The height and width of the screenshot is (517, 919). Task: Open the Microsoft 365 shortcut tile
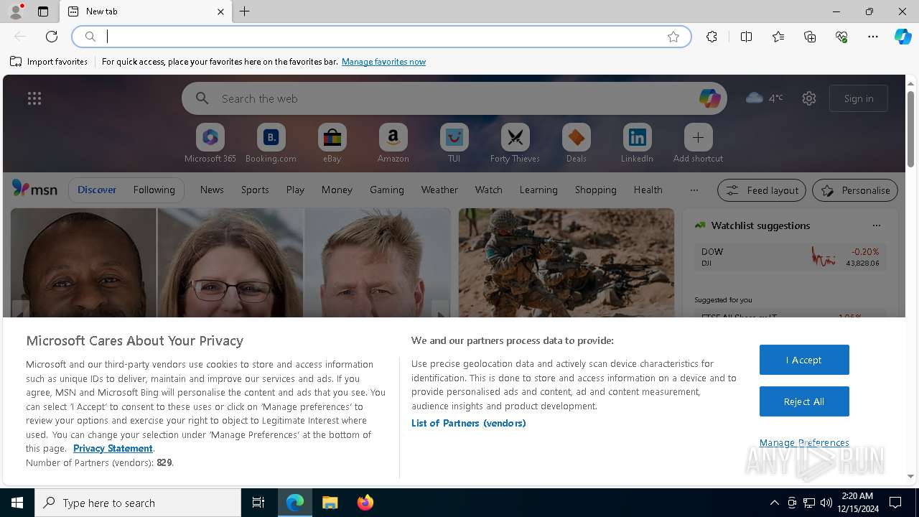[x=210, y=143]
